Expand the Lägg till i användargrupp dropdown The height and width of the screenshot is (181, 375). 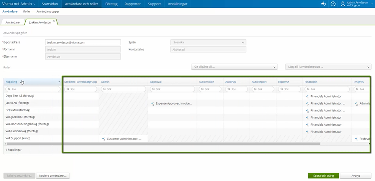[x=328, y=67]
